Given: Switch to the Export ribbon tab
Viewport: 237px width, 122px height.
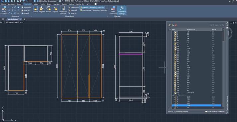Looking at the screenshot, I should click(x=64, y=4).
